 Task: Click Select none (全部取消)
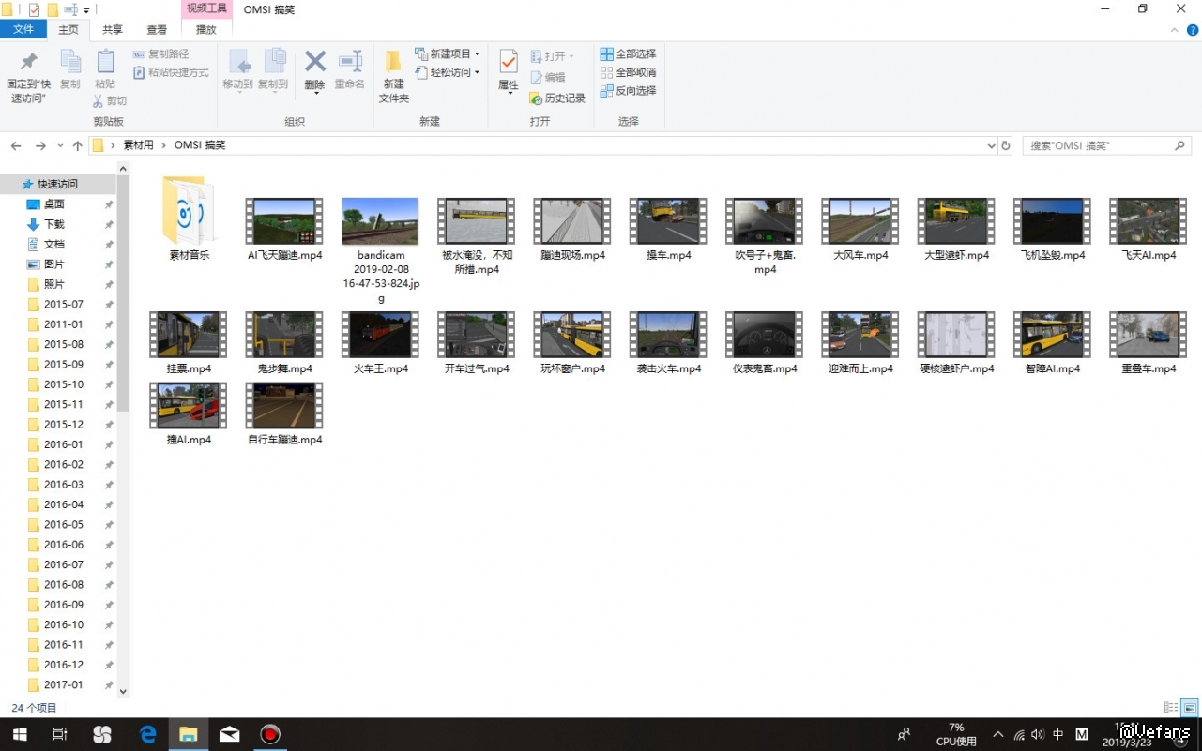click(628, 72)
